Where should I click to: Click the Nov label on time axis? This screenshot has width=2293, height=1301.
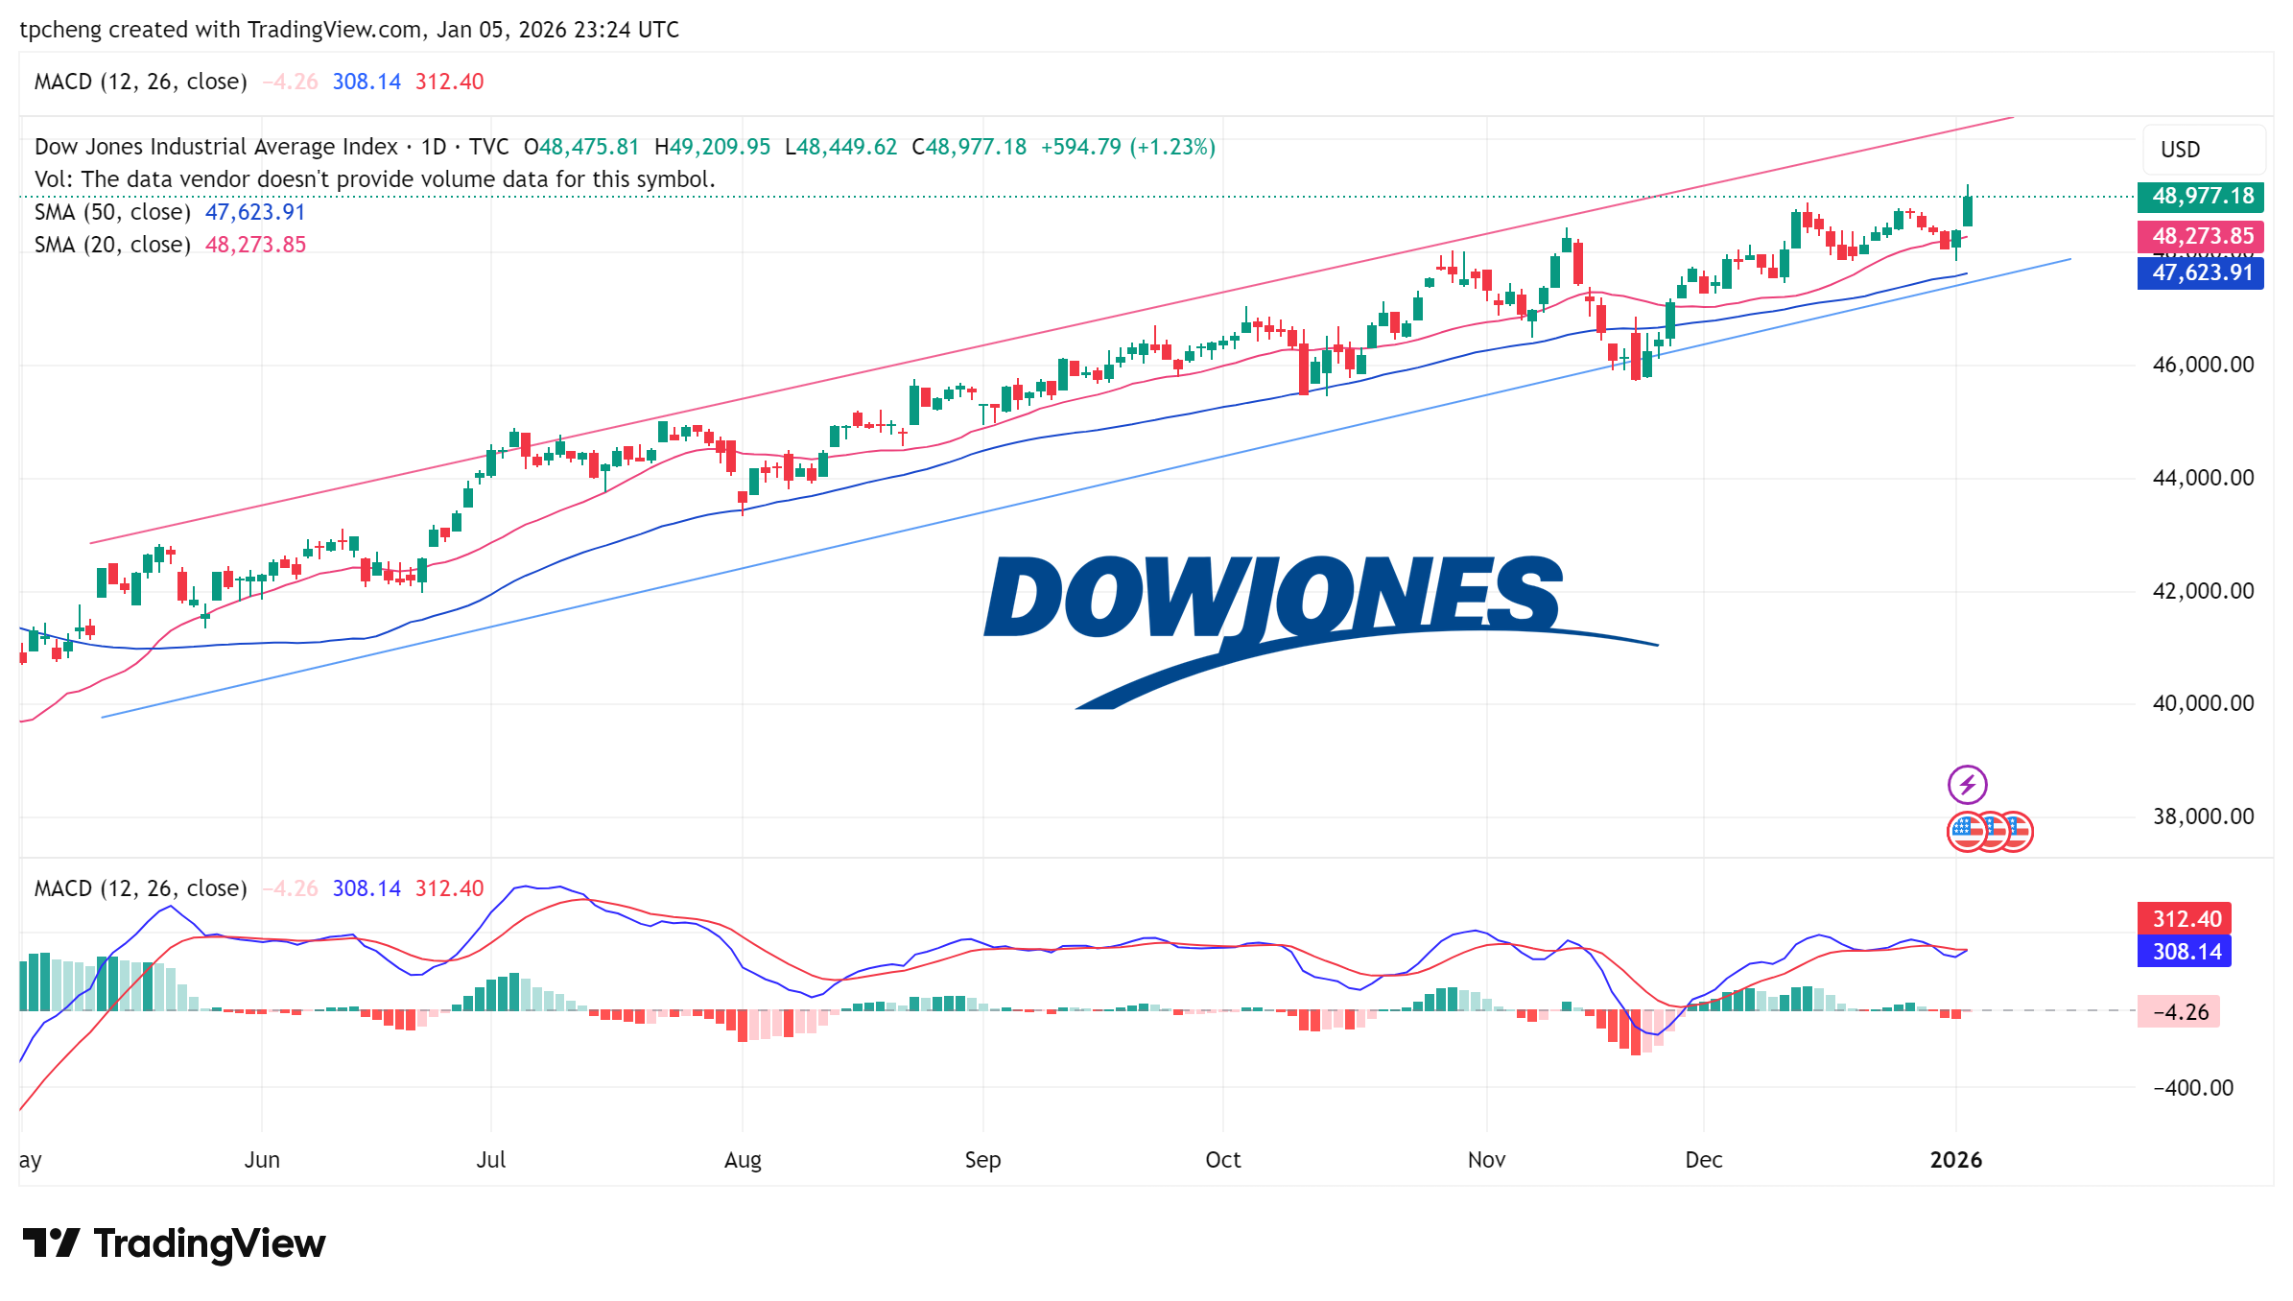[x=1486, y=1160]
